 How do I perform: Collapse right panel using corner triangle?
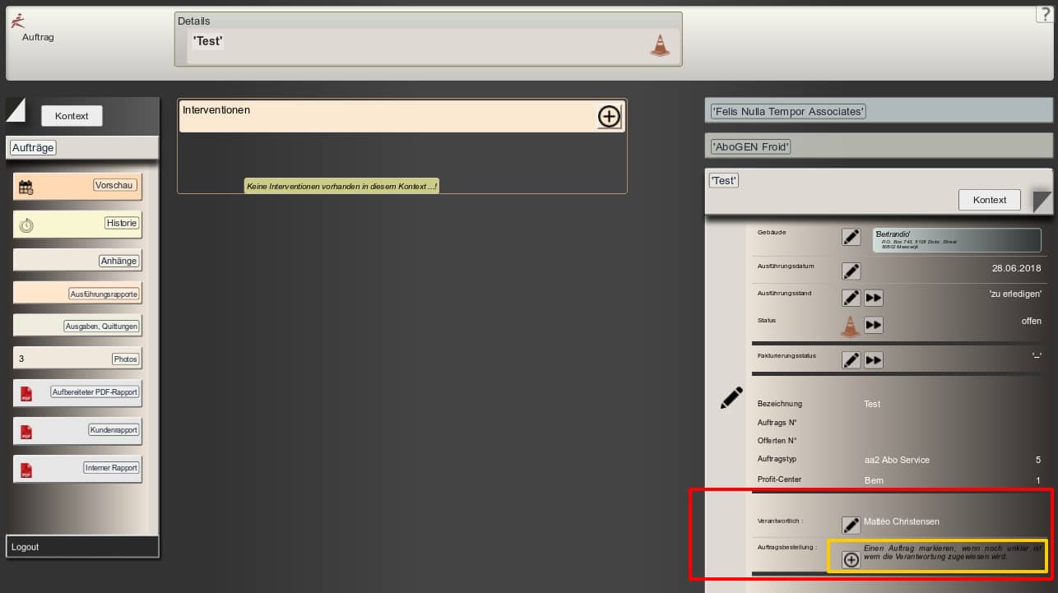pyautogui.click(x=1042, y=202)
